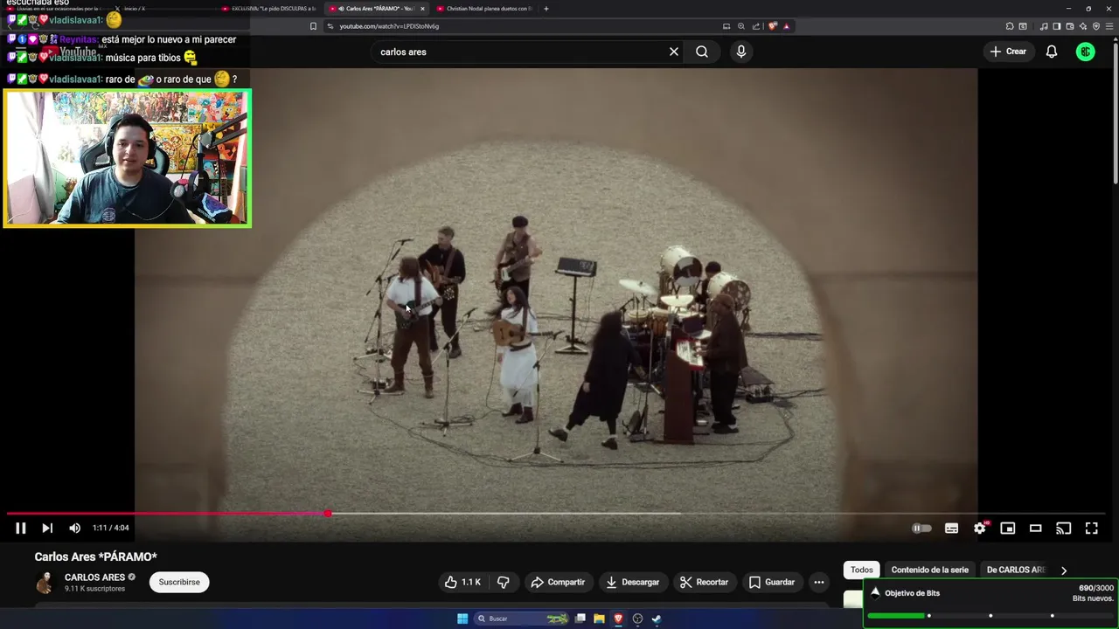Image resolution: width=1119 pixels, height=629 pixels.
Task: Toggle theater mode view
Action: click(x=1036, y=528)
